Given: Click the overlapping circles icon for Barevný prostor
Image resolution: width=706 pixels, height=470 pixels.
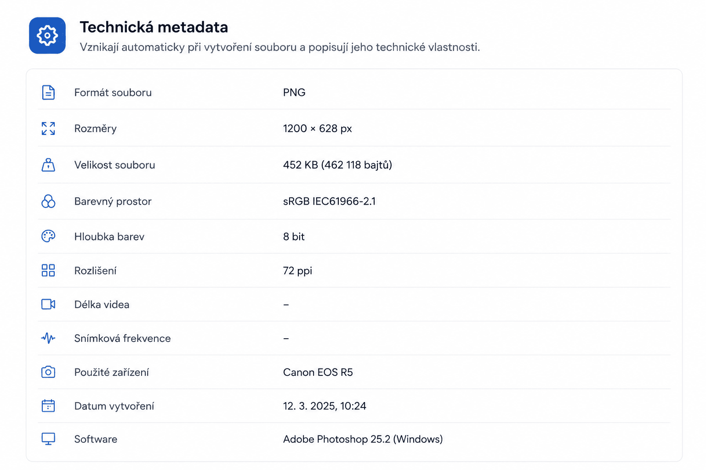Looking at the screenshot, I should 48,201.
